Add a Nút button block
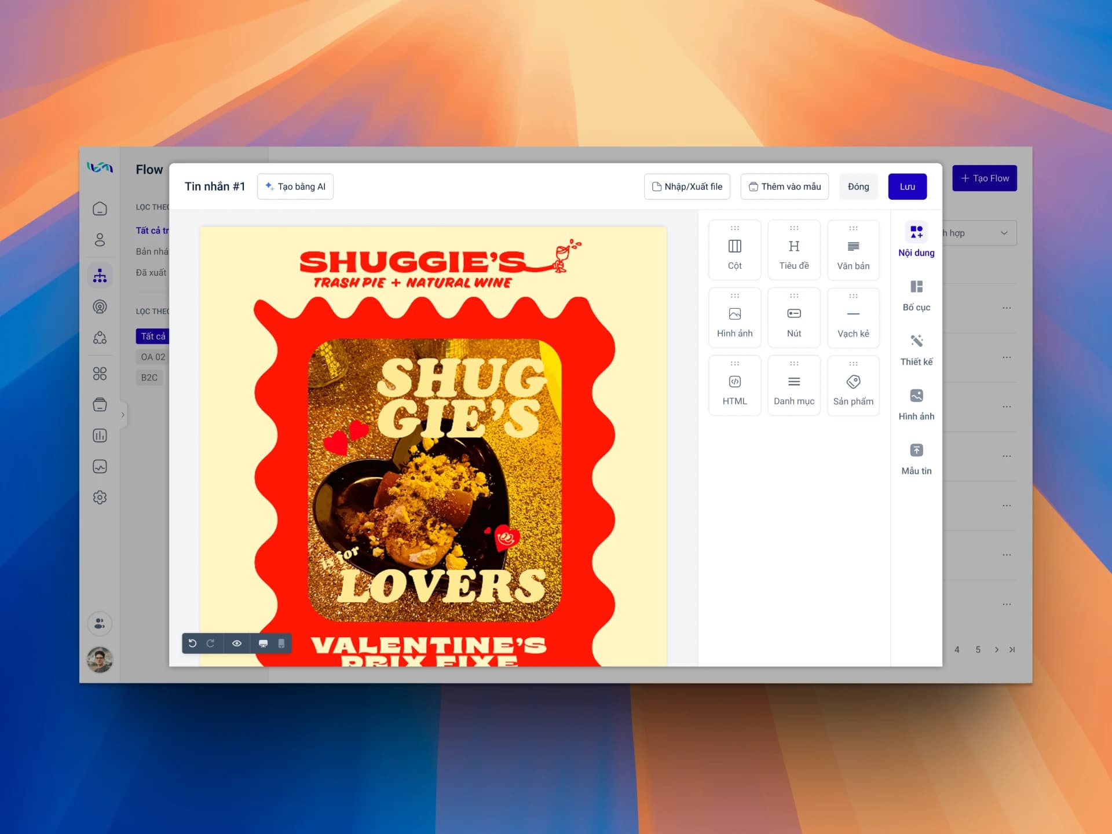Screen dimensions: 1112x834 click(793, 317)
